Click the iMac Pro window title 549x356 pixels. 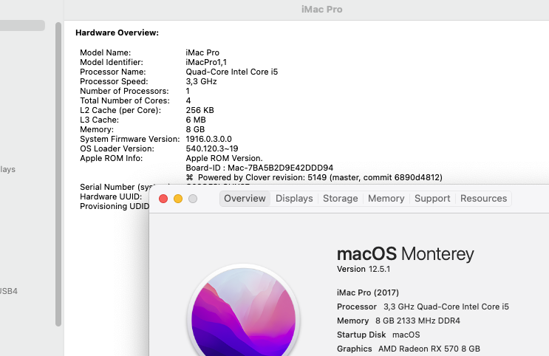[321, 10]
